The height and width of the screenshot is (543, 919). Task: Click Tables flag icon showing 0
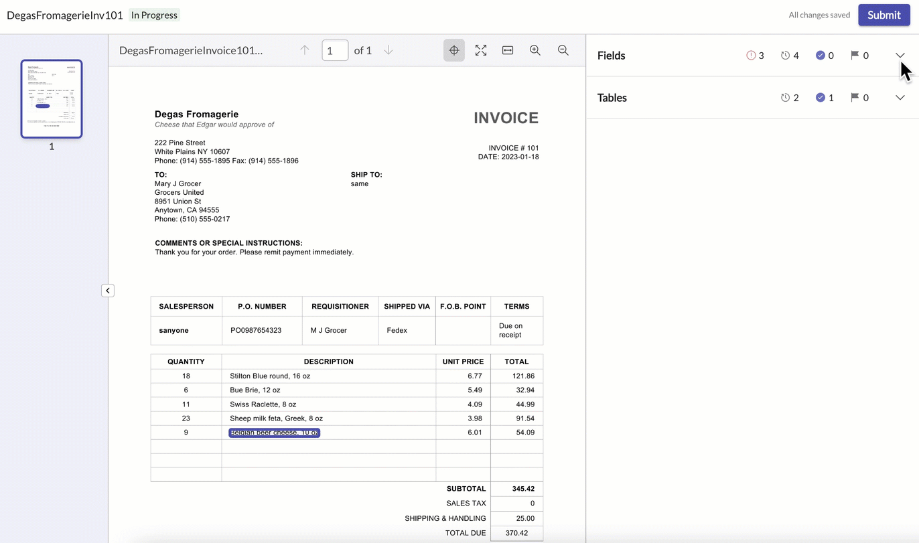855,98
